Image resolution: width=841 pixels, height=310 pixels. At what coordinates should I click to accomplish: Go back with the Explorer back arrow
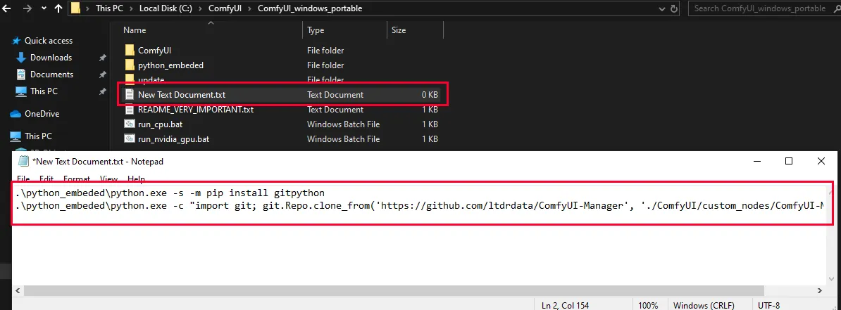point(7,8)
